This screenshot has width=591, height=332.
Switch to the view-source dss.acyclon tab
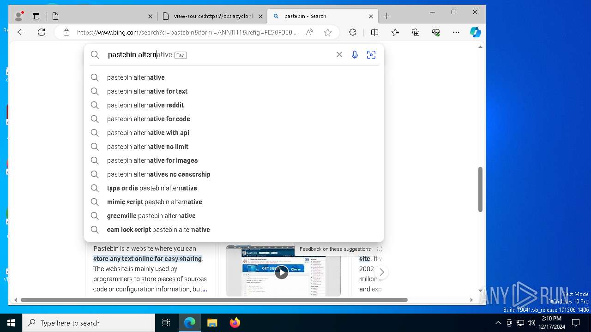(213, 16)
